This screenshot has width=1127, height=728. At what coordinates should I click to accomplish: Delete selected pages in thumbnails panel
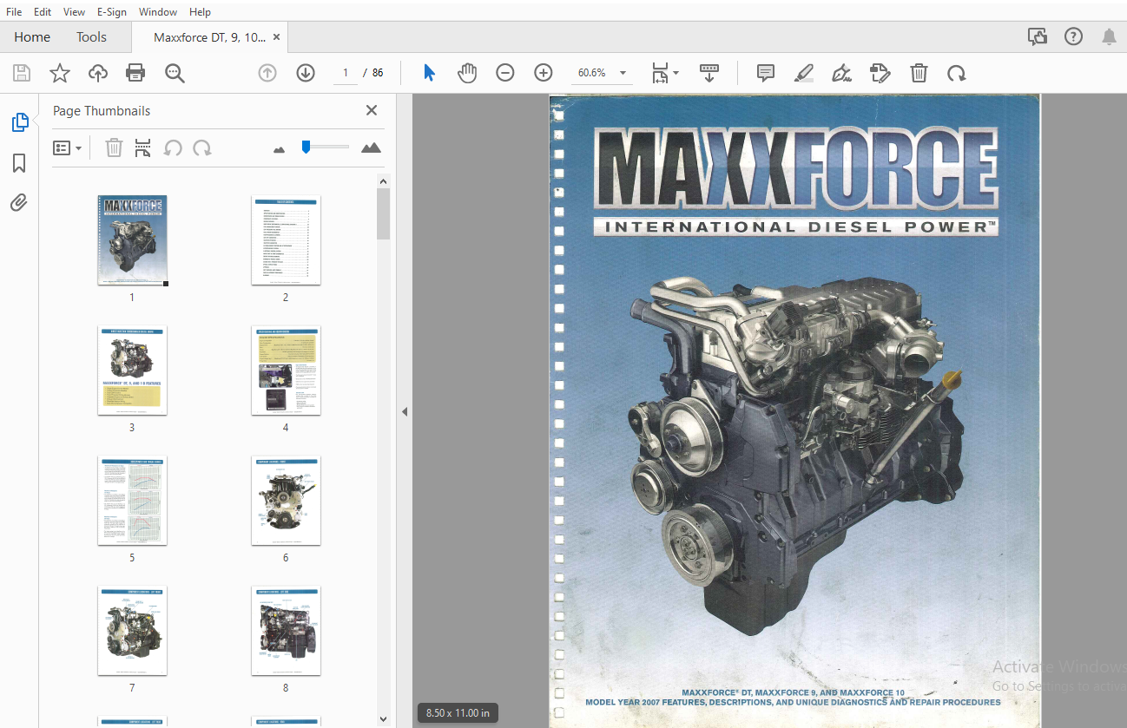(x=114, y=148)
